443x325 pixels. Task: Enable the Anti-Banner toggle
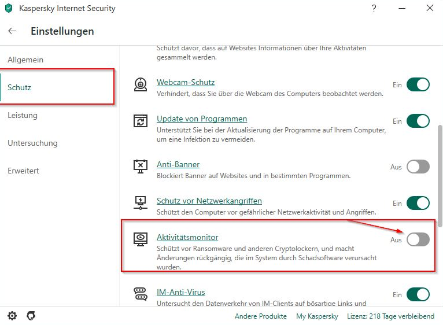(x=418, y=167)
